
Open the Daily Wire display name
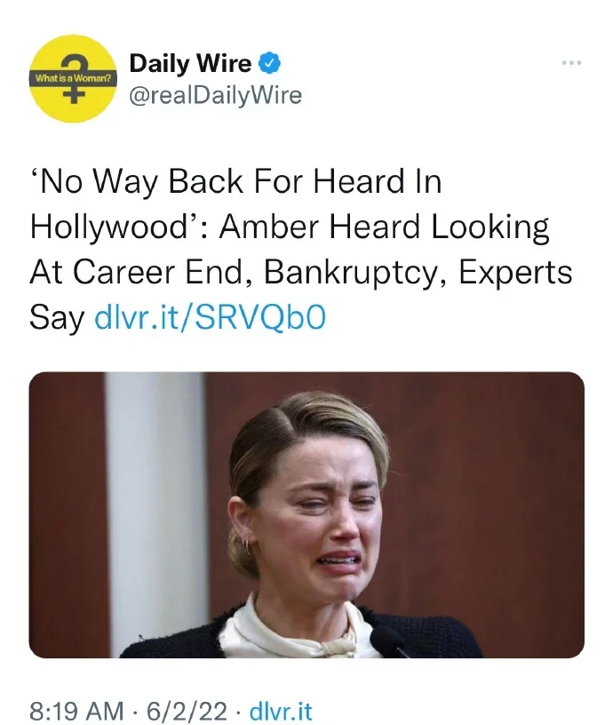[x=190, y=63]
